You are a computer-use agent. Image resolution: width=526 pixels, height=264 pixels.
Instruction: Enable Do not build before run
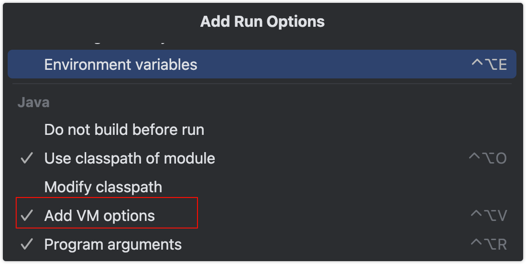point(124,130)
